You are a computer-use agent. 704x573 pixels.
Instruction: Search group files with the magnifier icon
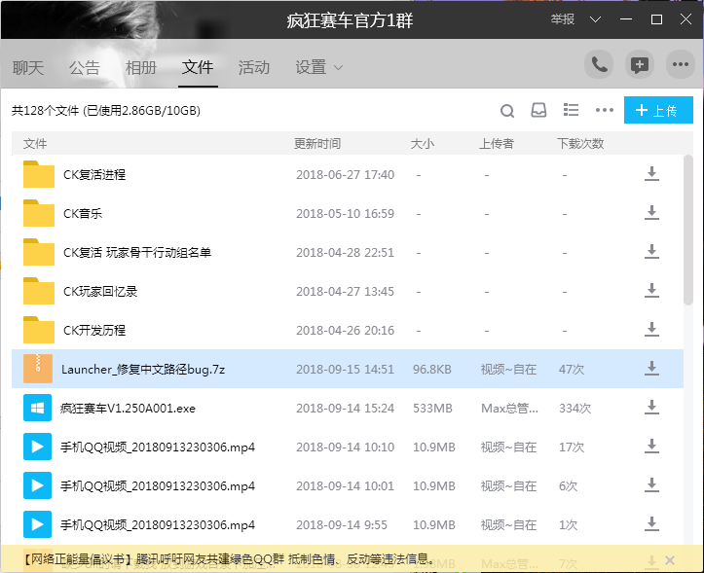tap(507, 111)
